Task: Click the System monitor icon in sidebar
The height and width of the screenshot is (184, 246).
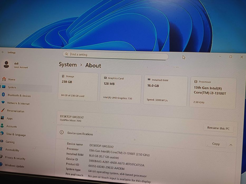Action: click(4, 87)
